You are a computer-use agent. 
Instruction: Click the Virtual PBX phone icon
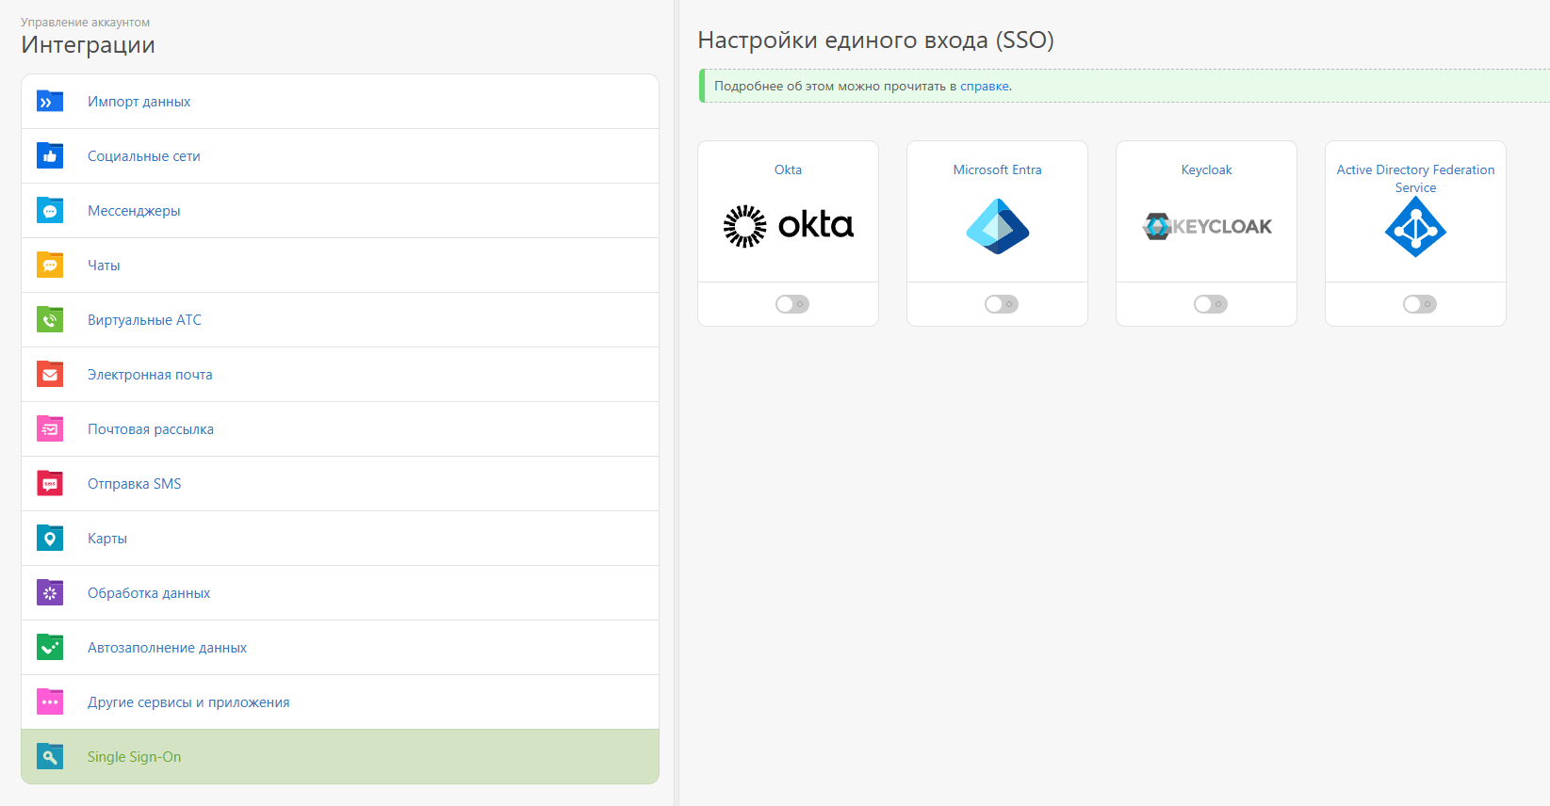(49, 319)
